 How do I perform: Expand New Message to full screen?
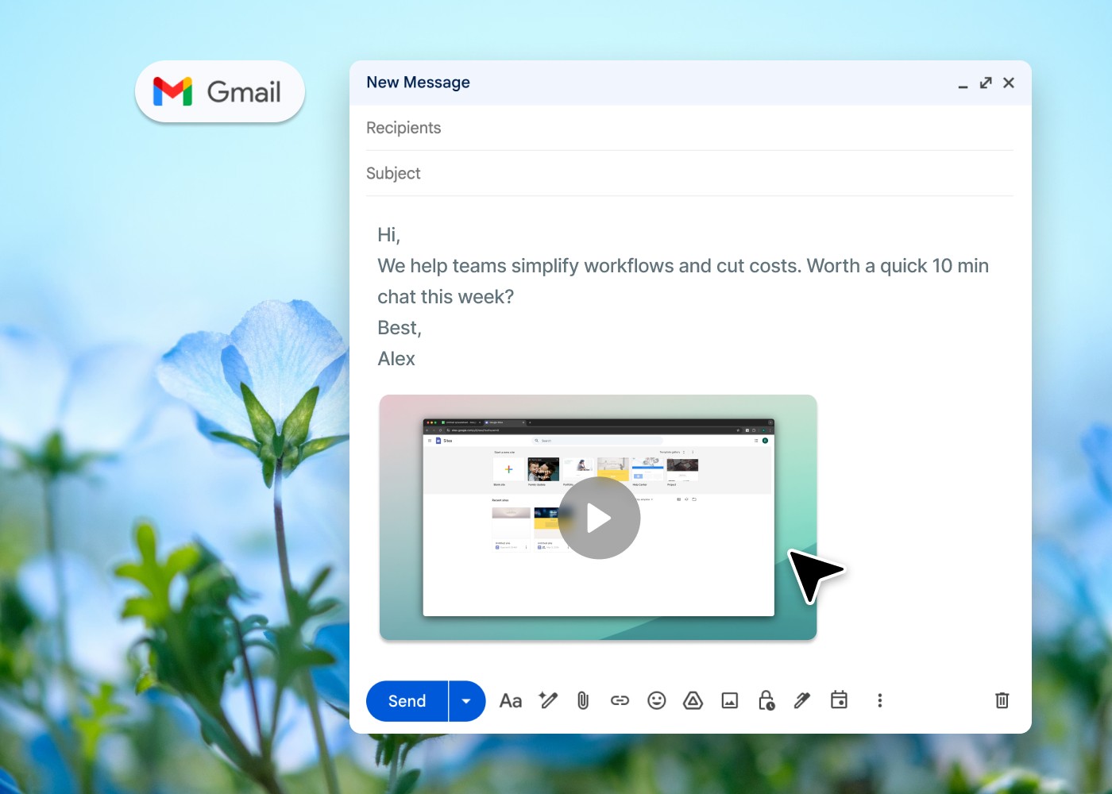click(x=986, y=83)
